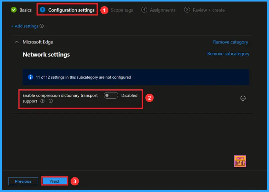Click the green checkmark on Basics step
The image size is (269, 192).
pyautogui.click(x=14, y=10)
